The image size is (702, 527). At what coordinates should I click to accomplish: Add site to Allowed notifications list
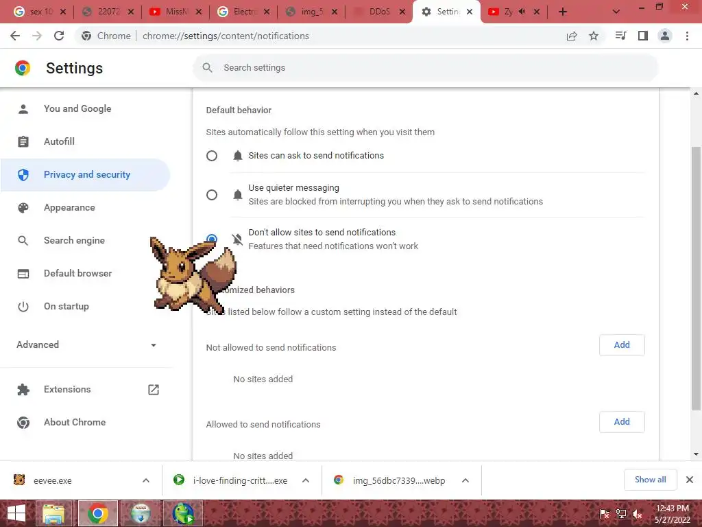(x=622, y=422)
